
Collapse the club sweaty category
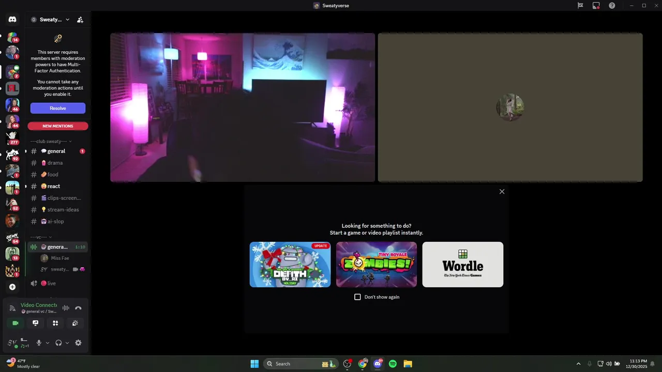click(51, 141)
